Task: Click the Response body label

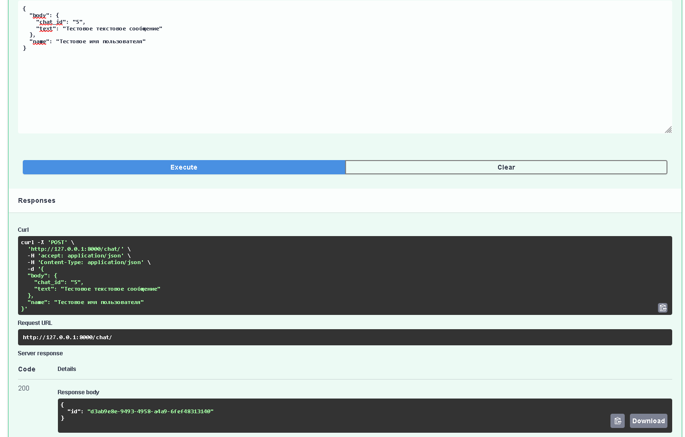Action: (78, 392)
